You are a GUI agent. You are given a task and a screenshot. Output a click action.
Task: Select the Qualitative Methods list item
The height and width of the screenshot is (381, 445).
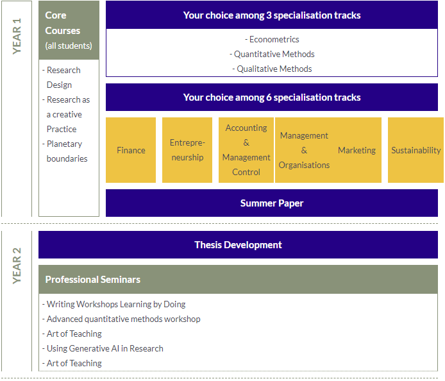(272, 69)
